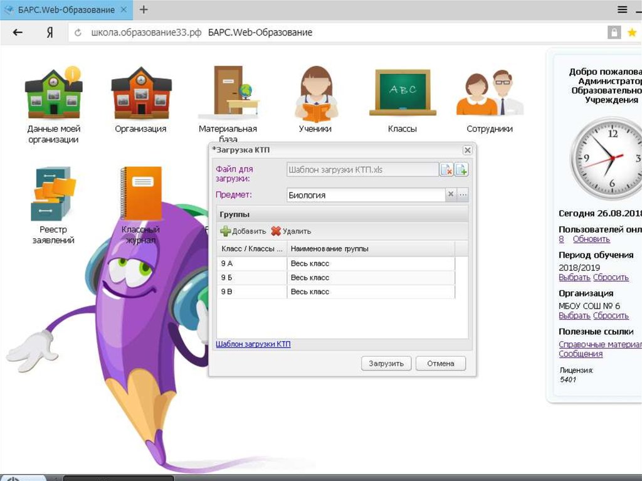
Task: Click Обновить link for online users
Action: click(591, 240)
